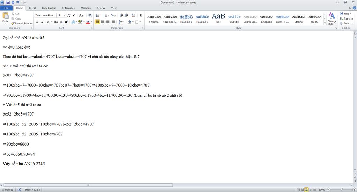
Task: Expand the bullets list dropdown
Action: click(x=101, y=15)
